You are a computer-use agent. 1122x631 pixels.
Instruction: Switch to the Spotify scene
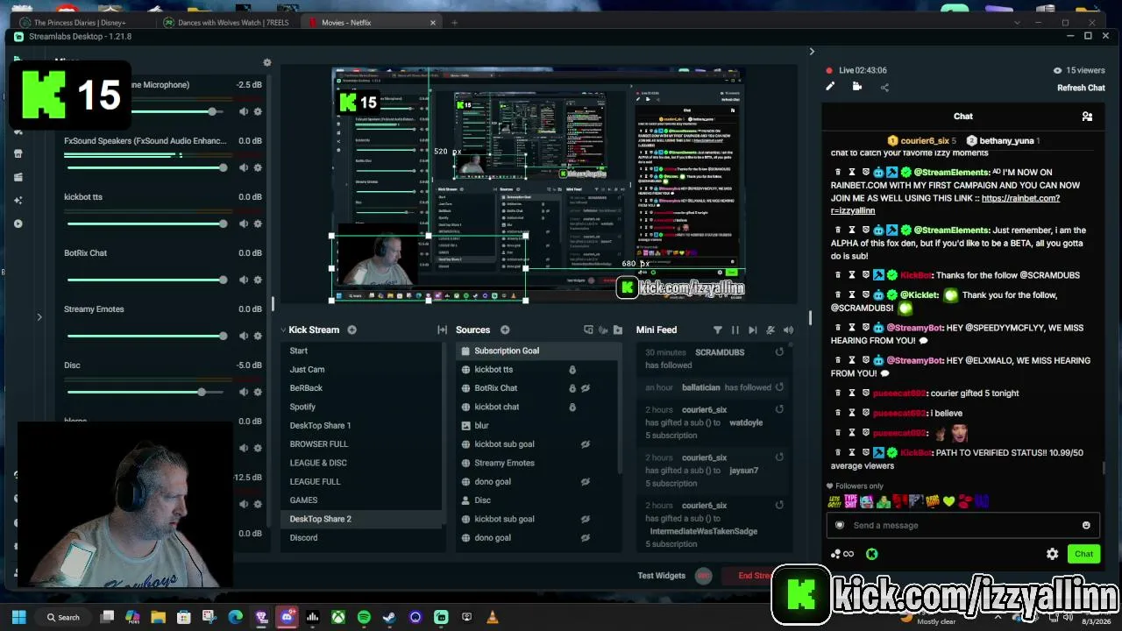tap(361, 407)
